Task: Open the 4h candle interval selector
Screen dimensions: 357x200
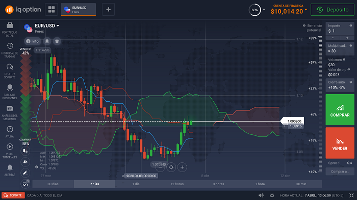Action: click(x=25, y=162)
